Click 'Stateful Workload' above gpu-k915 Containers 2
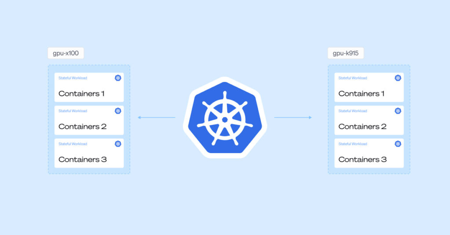Screen dimensions: 450x235 (x=353, y=111)
